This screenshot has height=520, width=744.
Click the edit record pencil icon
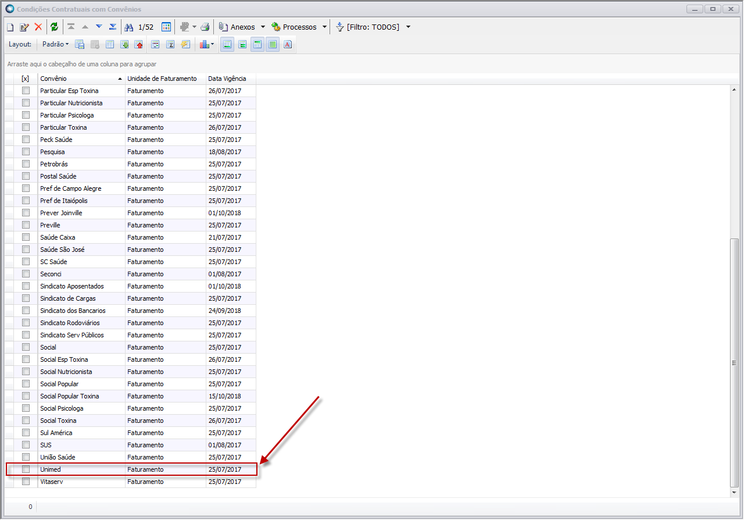point(24,27)
